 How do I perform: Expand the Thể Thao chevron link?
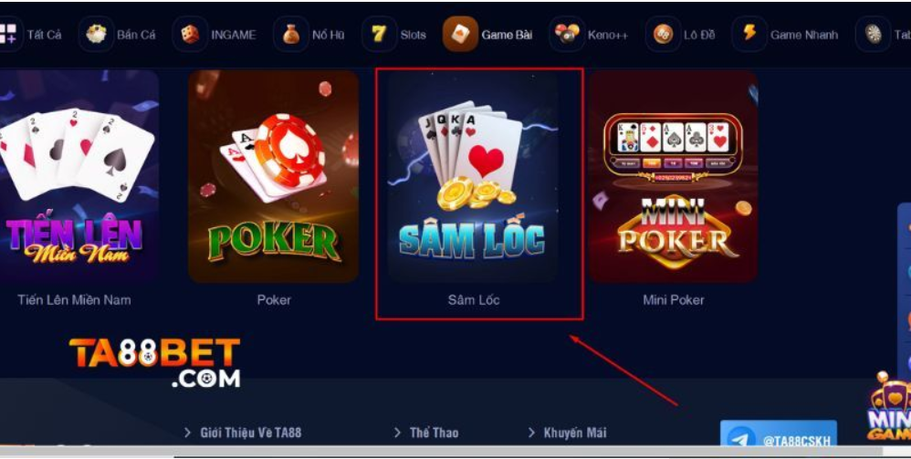click(397, 433)
